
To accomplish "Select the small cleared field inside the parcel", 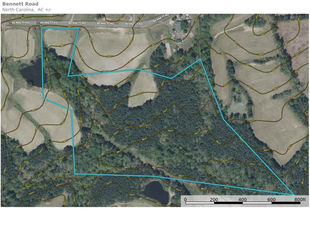I will click(142, 89).
